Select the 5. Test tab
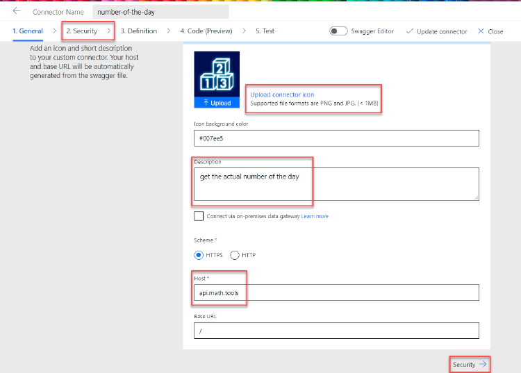The height and width of the screenshot is (373, 521). click(265, 31)
